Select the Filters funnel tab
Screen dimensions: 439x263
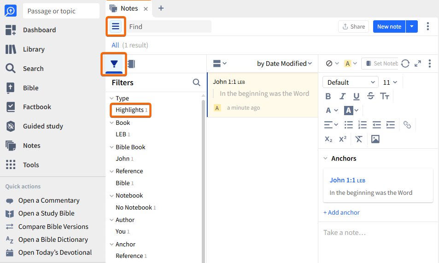pos(114,64)
